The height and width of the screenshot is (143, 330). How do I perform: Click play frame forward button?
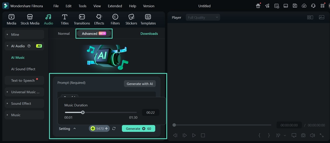coord(185,135)
